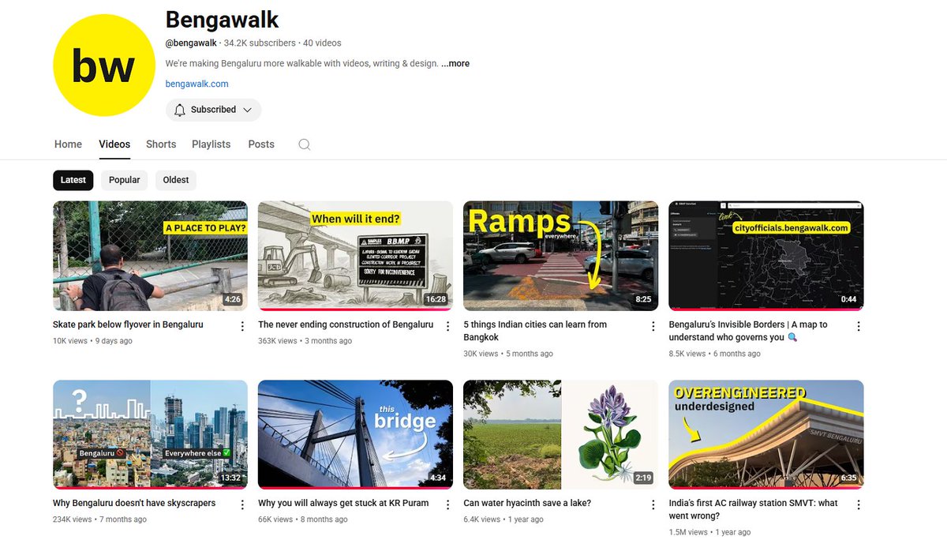Click the 40 videos count text
The height and width of the screenshot is (540, 947).
coord(322,43)
